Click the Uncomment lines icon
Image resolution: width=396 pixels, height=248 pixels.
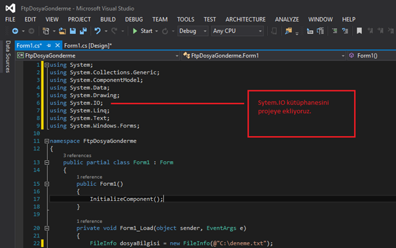pyautogui.click(x=345, y=31)
